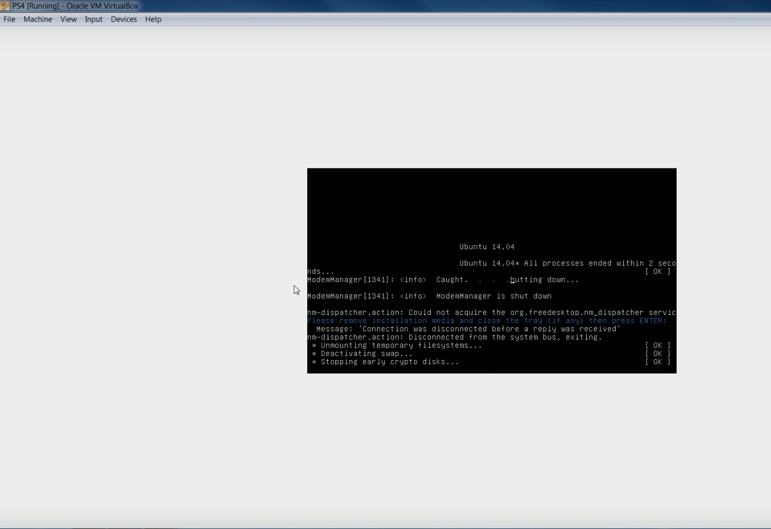Image resolution: width=771 pixels, height=529 pixels.
Task: Open the View menu
Action: pos(69,19)
